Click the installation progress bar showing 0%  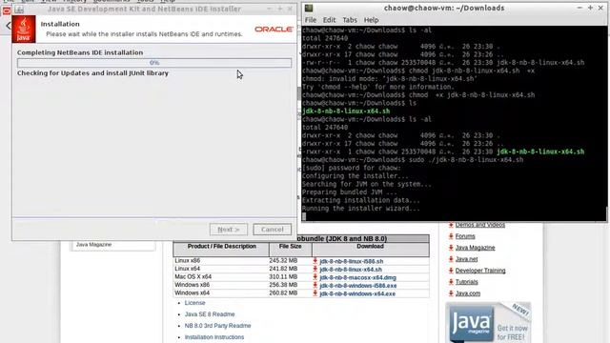click(x=154, y=63)
